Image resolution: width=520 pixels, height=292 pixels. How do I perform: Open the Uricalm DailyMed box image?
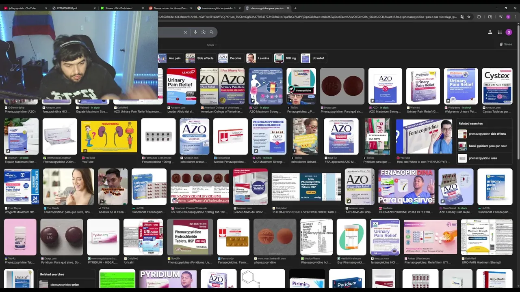143,237
